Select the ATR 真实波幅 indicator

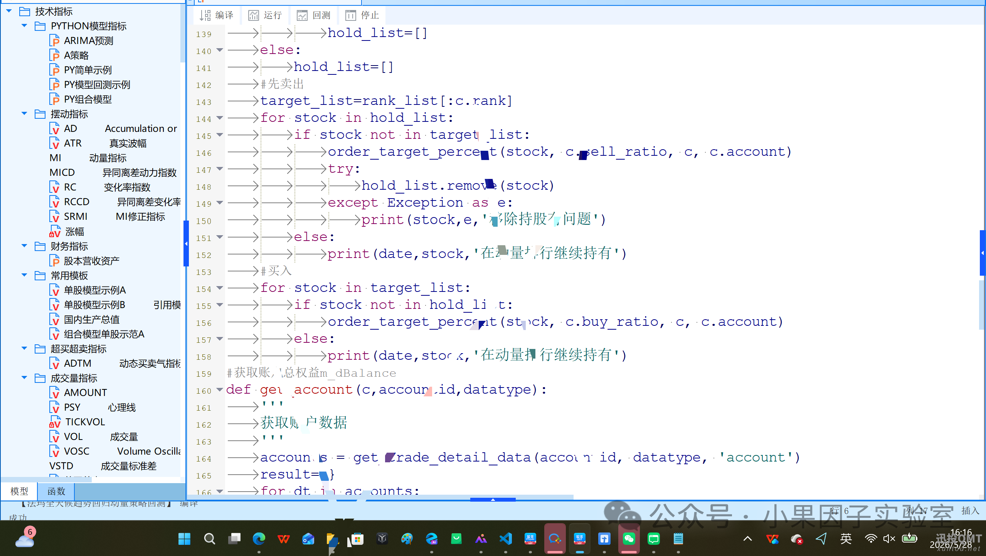pyautogui.click(x=98, y=143)
